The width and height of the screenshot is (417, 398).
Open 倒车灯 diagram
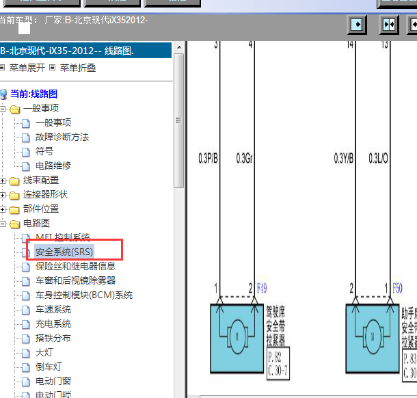tap(49, 367)
